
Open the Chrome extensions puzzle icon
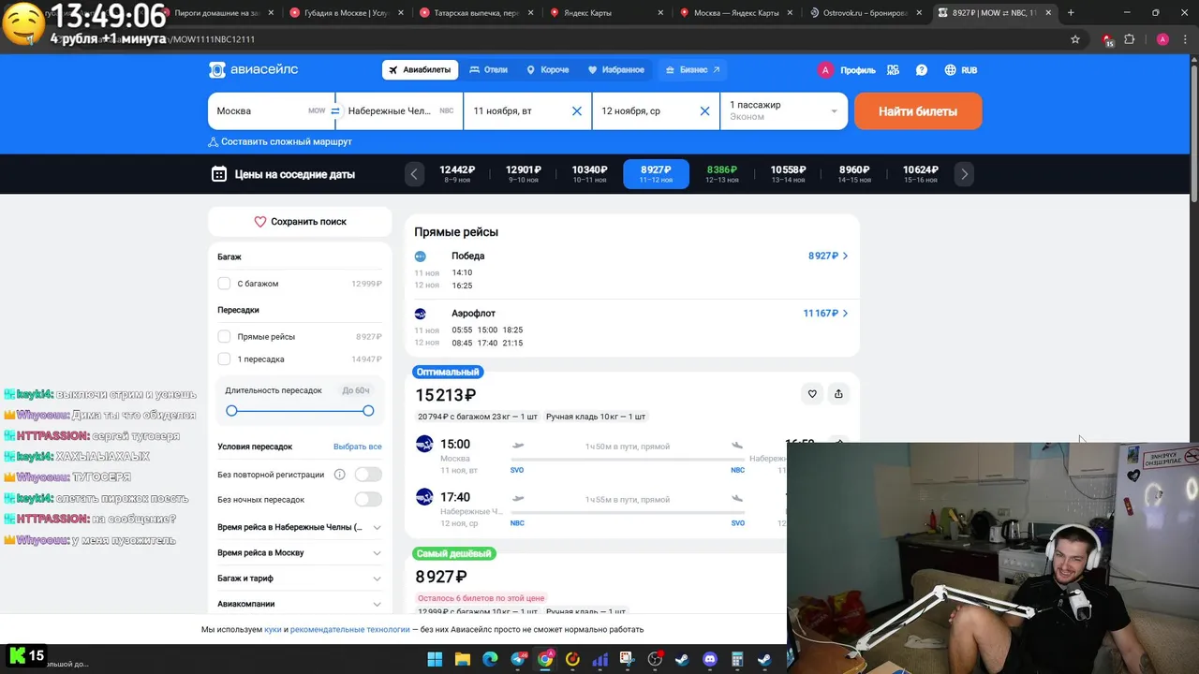[x=1130, y=39]
